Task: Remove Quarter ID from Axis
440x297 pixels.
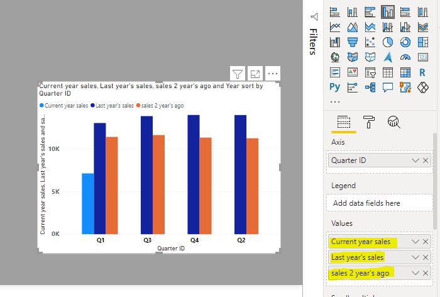Action: pos(426,160)
